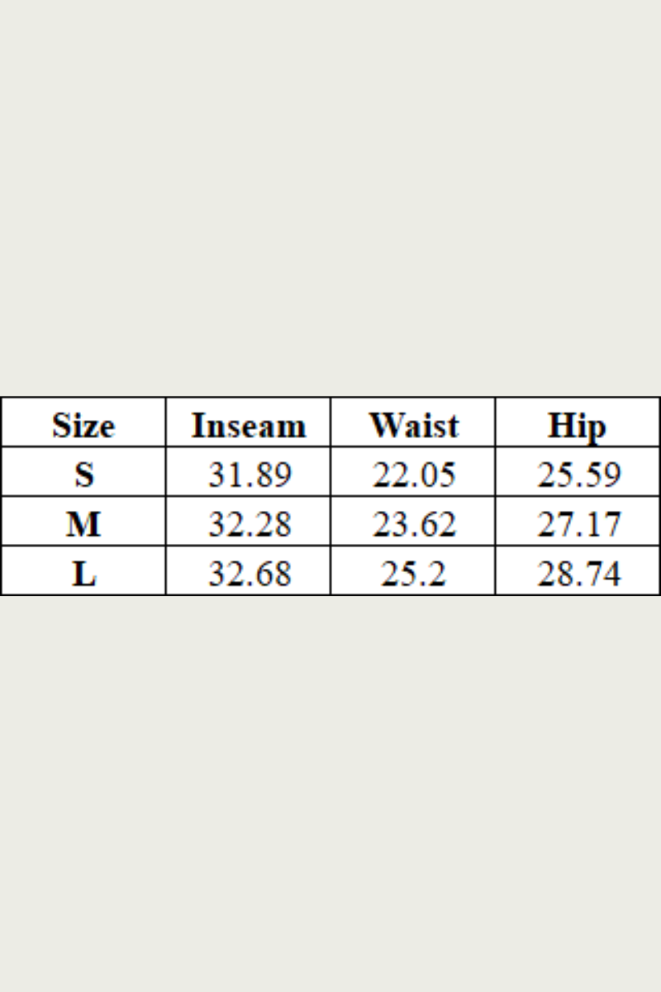
Task: Click the S size label cell
Action: pyautogui.click(x=83, y=475)
